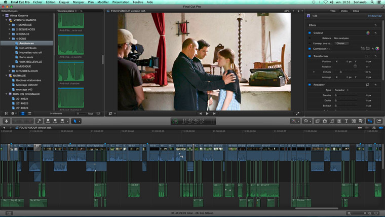Toggle the inspector panel button
The width and height of the screenshot is (385, 217).
pyautogui.click(x=370, y=121)
